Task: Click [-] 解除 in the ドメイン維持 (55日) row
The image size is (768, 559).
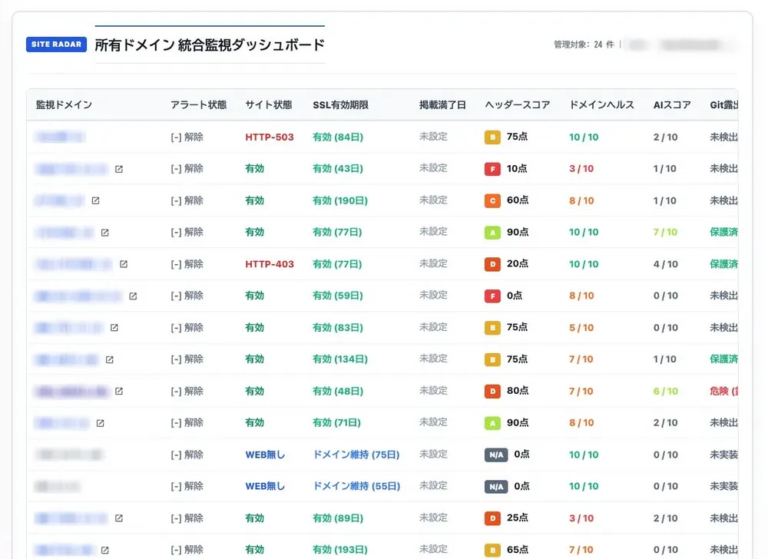Action: click(x=187, y=487)
